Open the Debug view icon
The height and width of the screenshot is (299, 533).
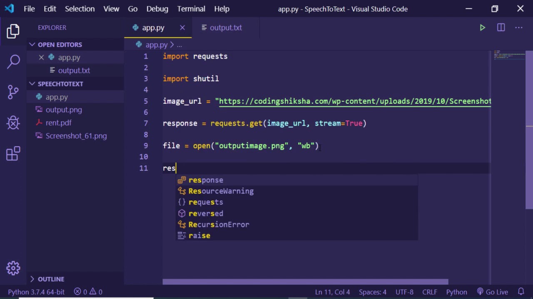(13, 123)
